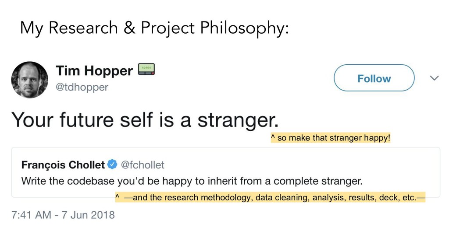449x252 pixels.
Task: Click the quoted "Write the codebase" text
Action: (192, 180)
